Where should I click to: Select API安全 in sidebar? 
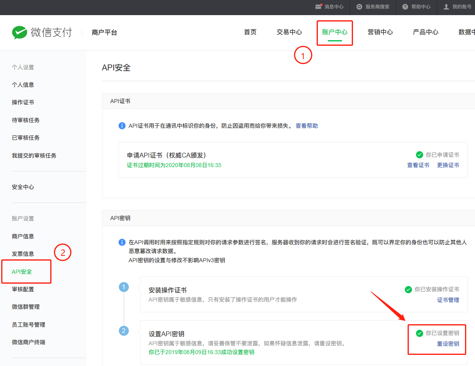point(22,271)
